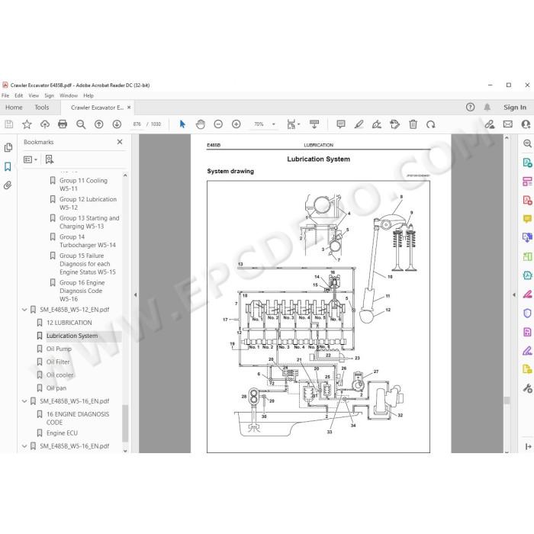
Task: Zoom out with the minus circle icon
Action: tap(218, 124)
